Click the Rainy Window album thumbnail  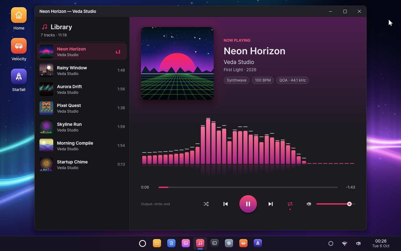click(46, 70)
